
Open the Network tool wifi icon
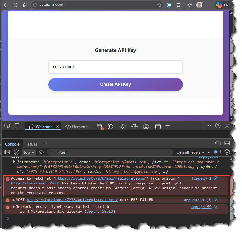click(x=123, y=126)
